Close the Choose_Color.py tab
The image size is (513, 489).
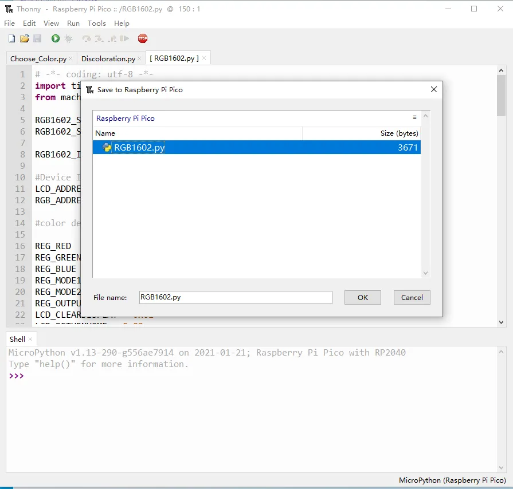pos(71,58)
